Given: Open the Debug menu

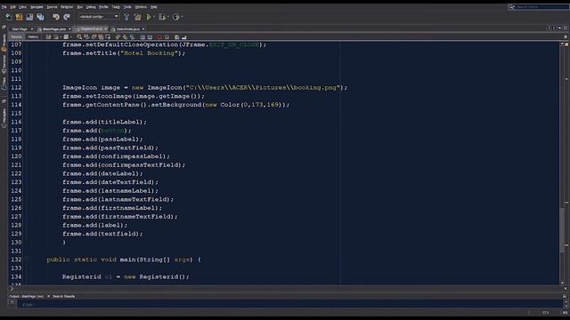Looking at the screenshot, I should point(91,7).
